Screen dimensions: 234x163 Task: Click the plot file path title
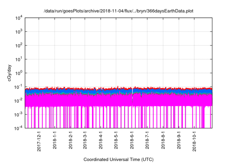(118, 11)
